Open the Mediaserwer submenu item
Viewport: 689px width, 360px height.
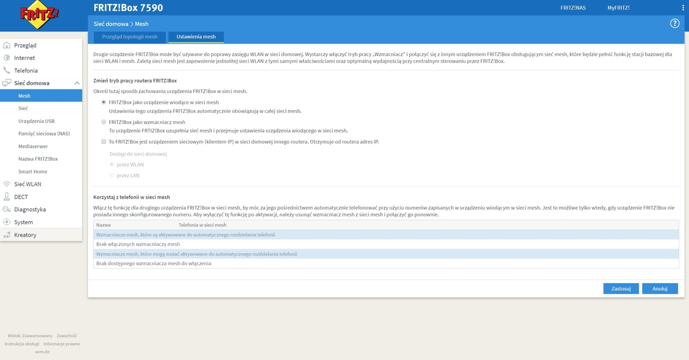pos(33,146)
